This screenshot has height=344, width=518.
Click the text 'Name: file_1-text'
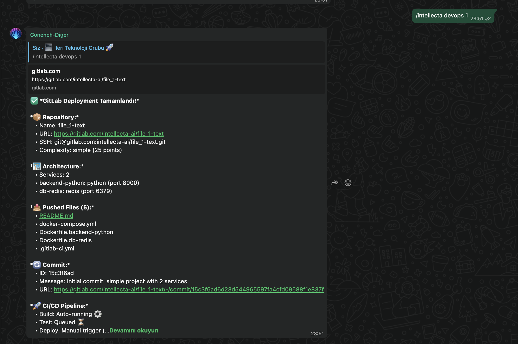point(62,125)
